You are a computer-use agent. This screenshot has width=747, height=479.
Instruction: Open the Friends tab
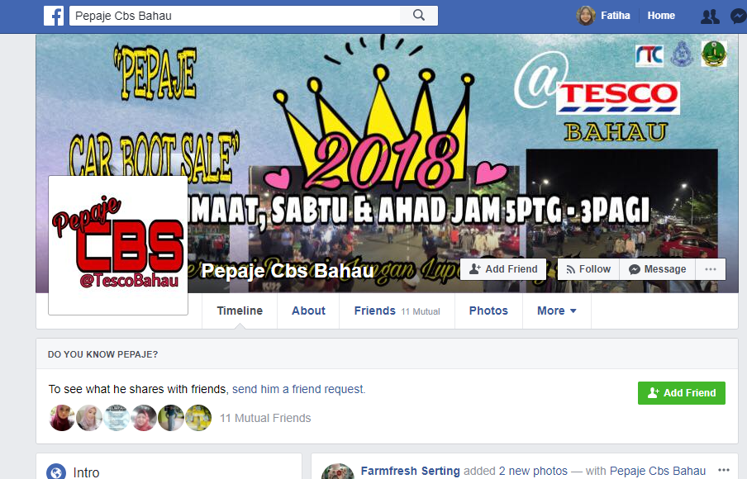tap(397, 311)
